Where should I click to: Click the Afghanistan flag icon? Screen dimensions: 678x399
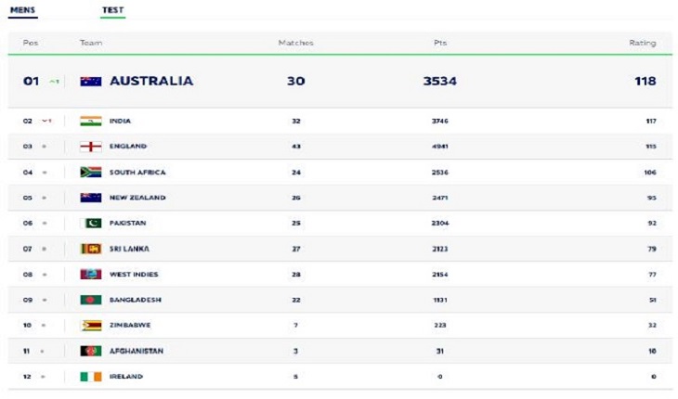tap(91, 351)
